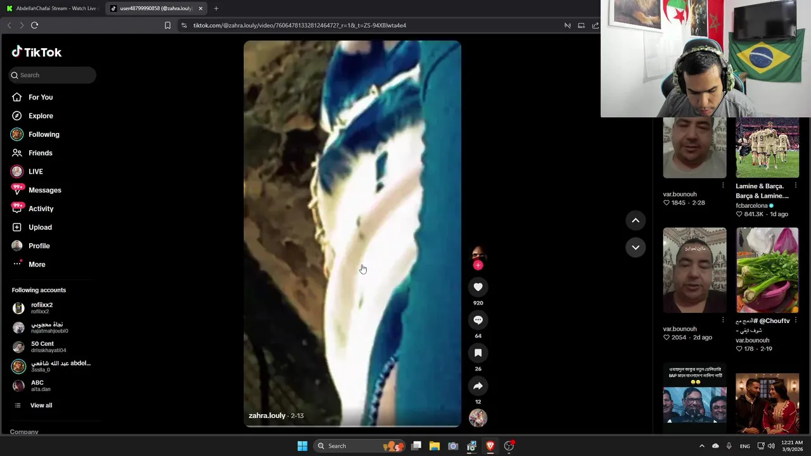Open options for var.bounouh 1845 video
811x456 pixels.
[723, 186]
